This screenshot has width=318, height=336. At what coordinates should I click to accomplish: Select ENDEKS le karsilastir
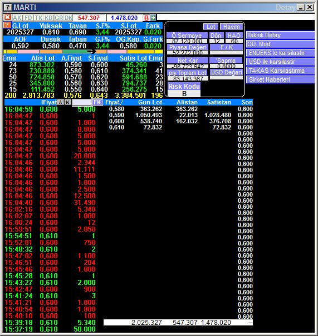[x=280, y=53]
